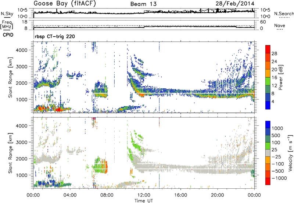294x203 pixels.
Task: Click the 'Nave' legend label
Action: [x=280, y=25]
